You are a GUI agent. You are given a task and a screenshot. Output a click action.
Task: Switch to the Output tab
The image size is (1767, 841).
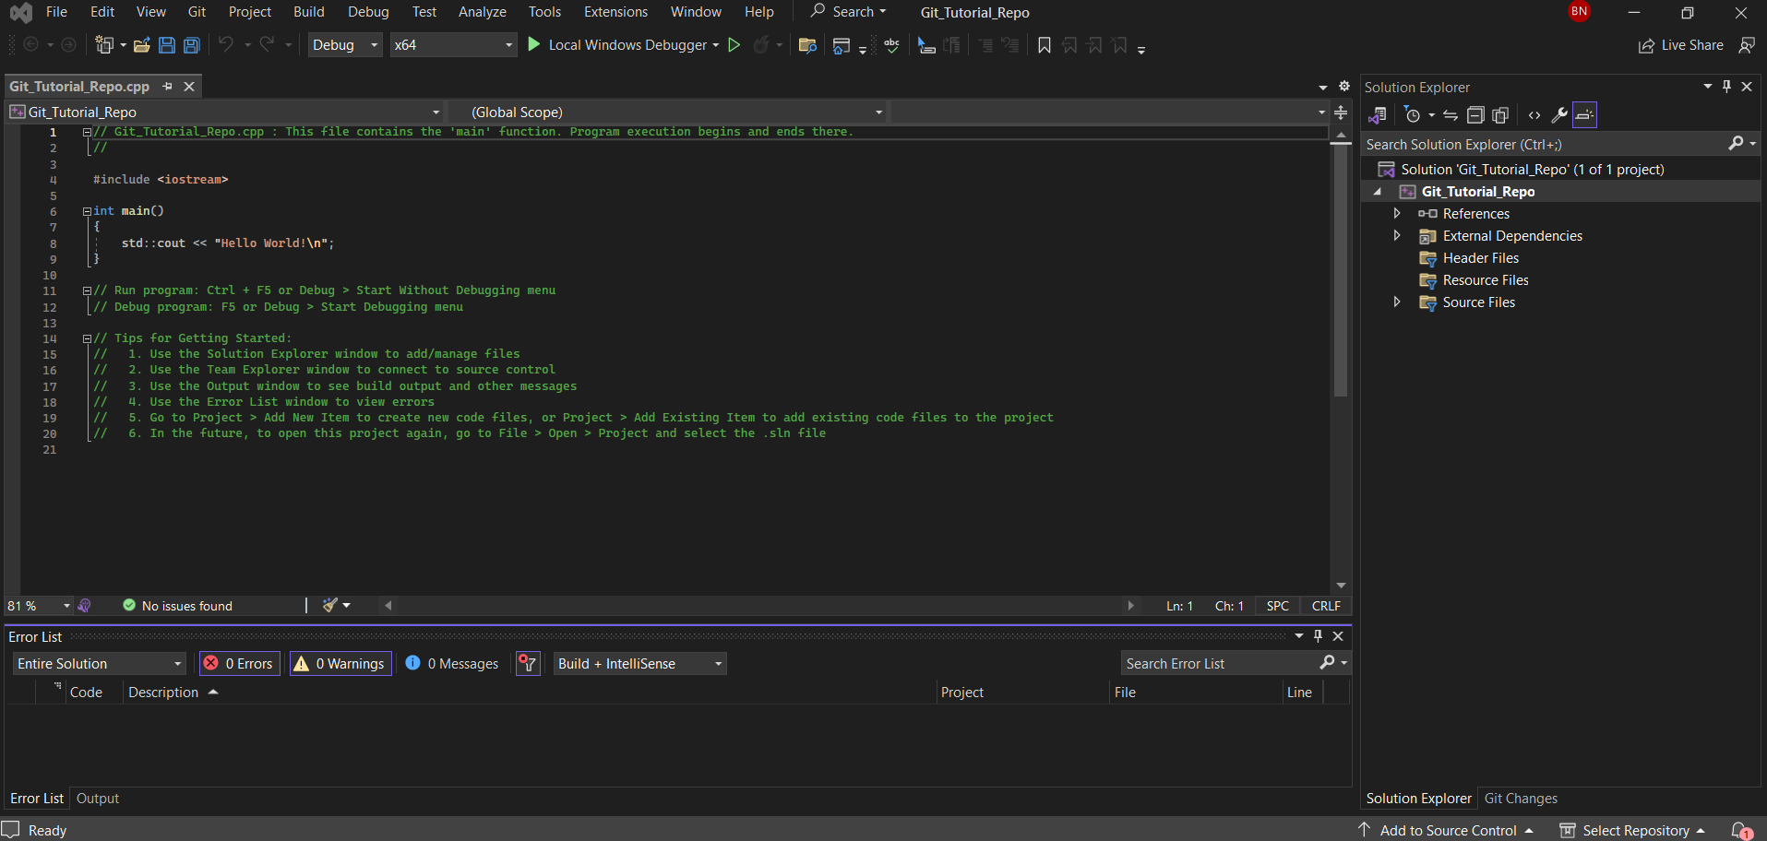click(x=98, y=799)
